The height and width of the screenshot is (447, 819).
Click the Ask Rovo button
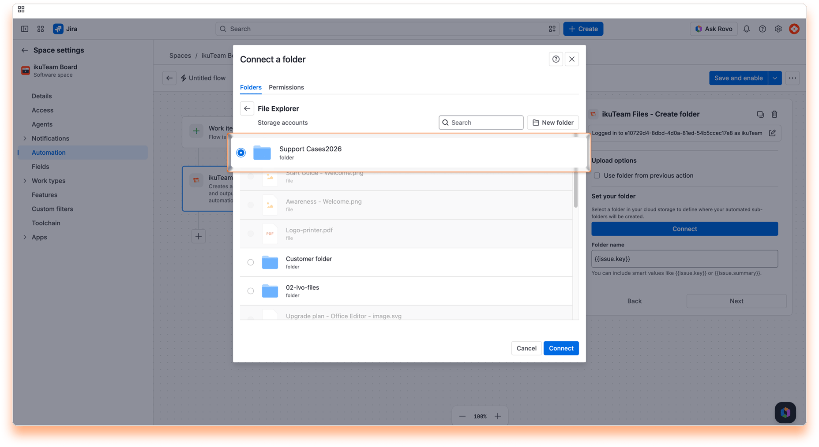click(714, 29)
